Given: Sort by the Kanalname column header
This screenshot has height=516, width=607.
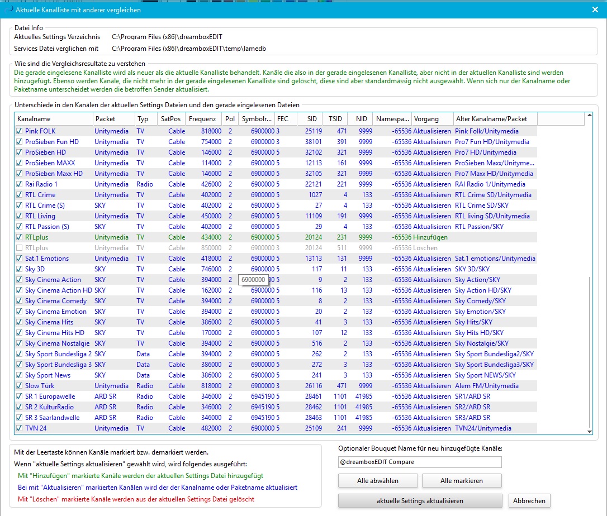Looking at the screenshot, I should click(x=53, y=119).
